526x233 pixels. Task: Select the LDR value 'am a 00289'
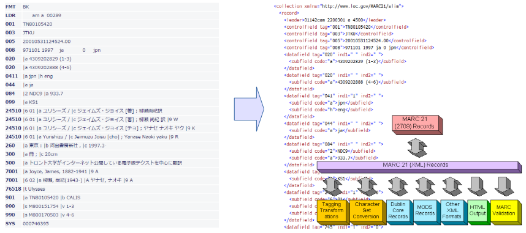pyautogui.click(x=47, y=15)
